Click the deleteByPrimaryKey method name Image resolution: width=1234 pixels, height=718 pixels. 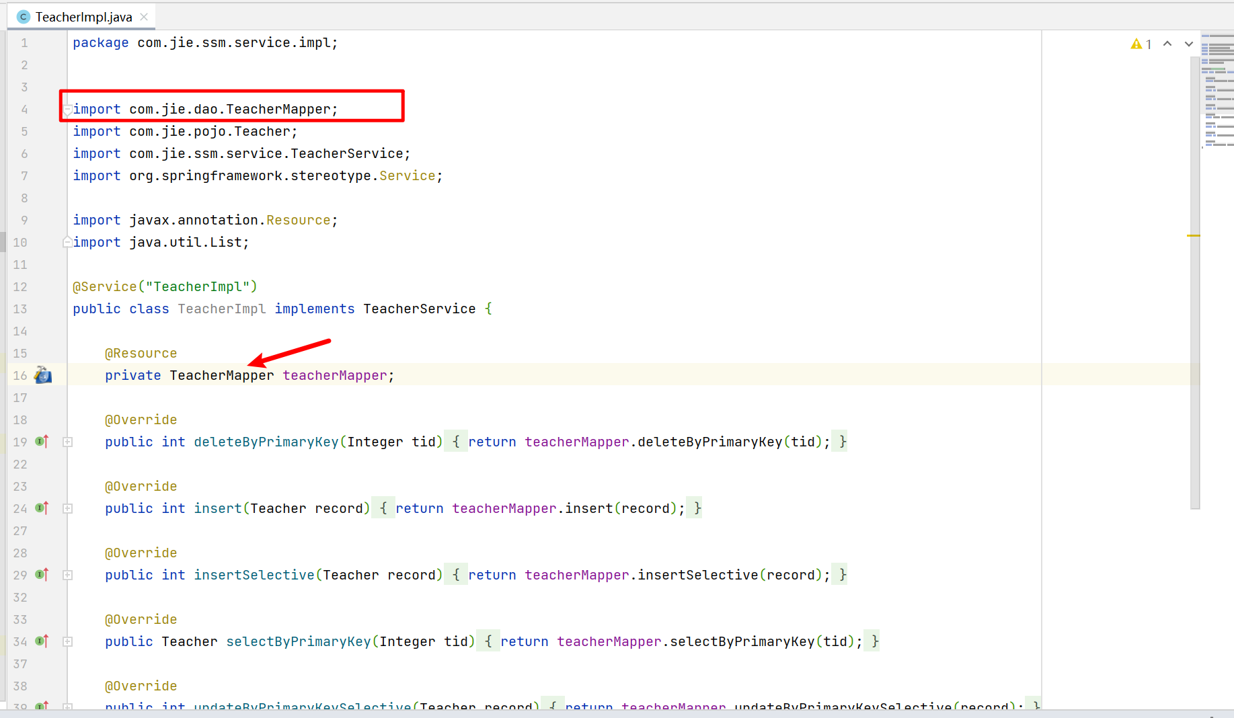point(266,442)
